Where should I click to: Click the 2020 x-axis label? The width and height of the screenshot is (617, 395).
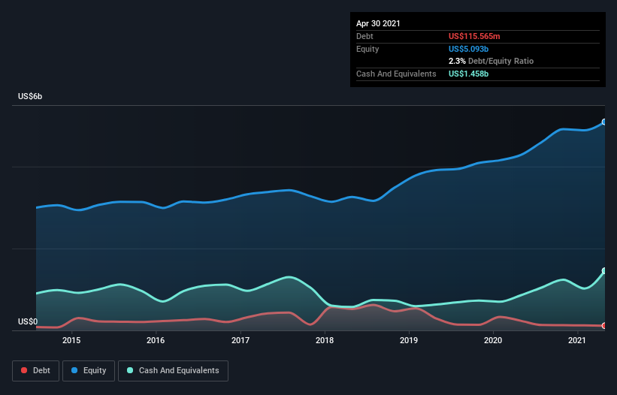[x=493, y=340]
